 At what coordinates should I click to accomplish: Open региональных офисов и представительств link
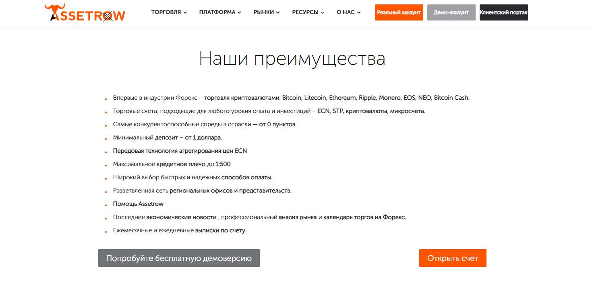tap(230, 191)
